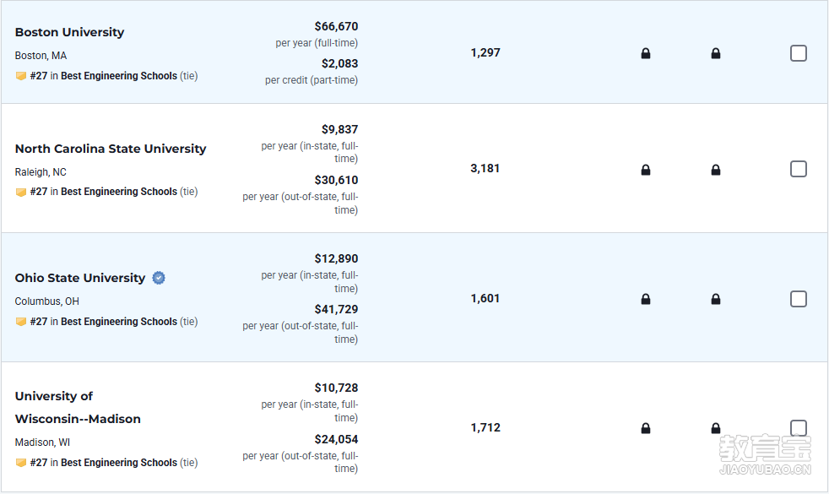829x494 pixels.
Task: Click second lock icon in North Carolina State row
Action: click(715, 170)
